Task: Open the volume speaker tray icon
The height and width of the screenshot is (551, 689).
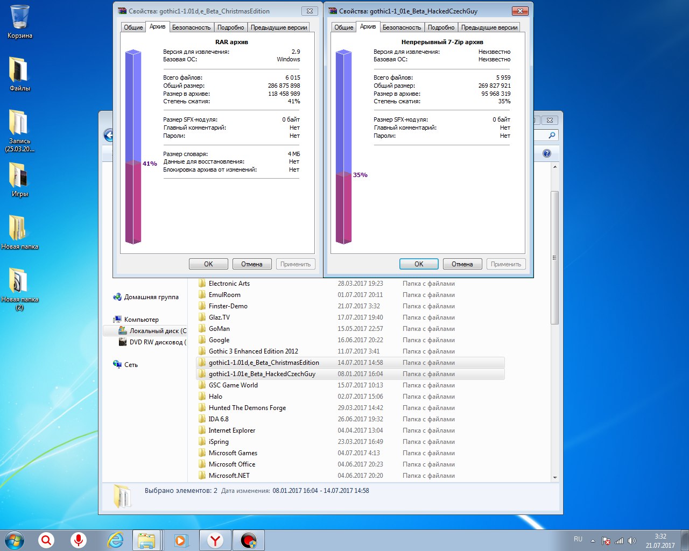Action: coord(632,541)
